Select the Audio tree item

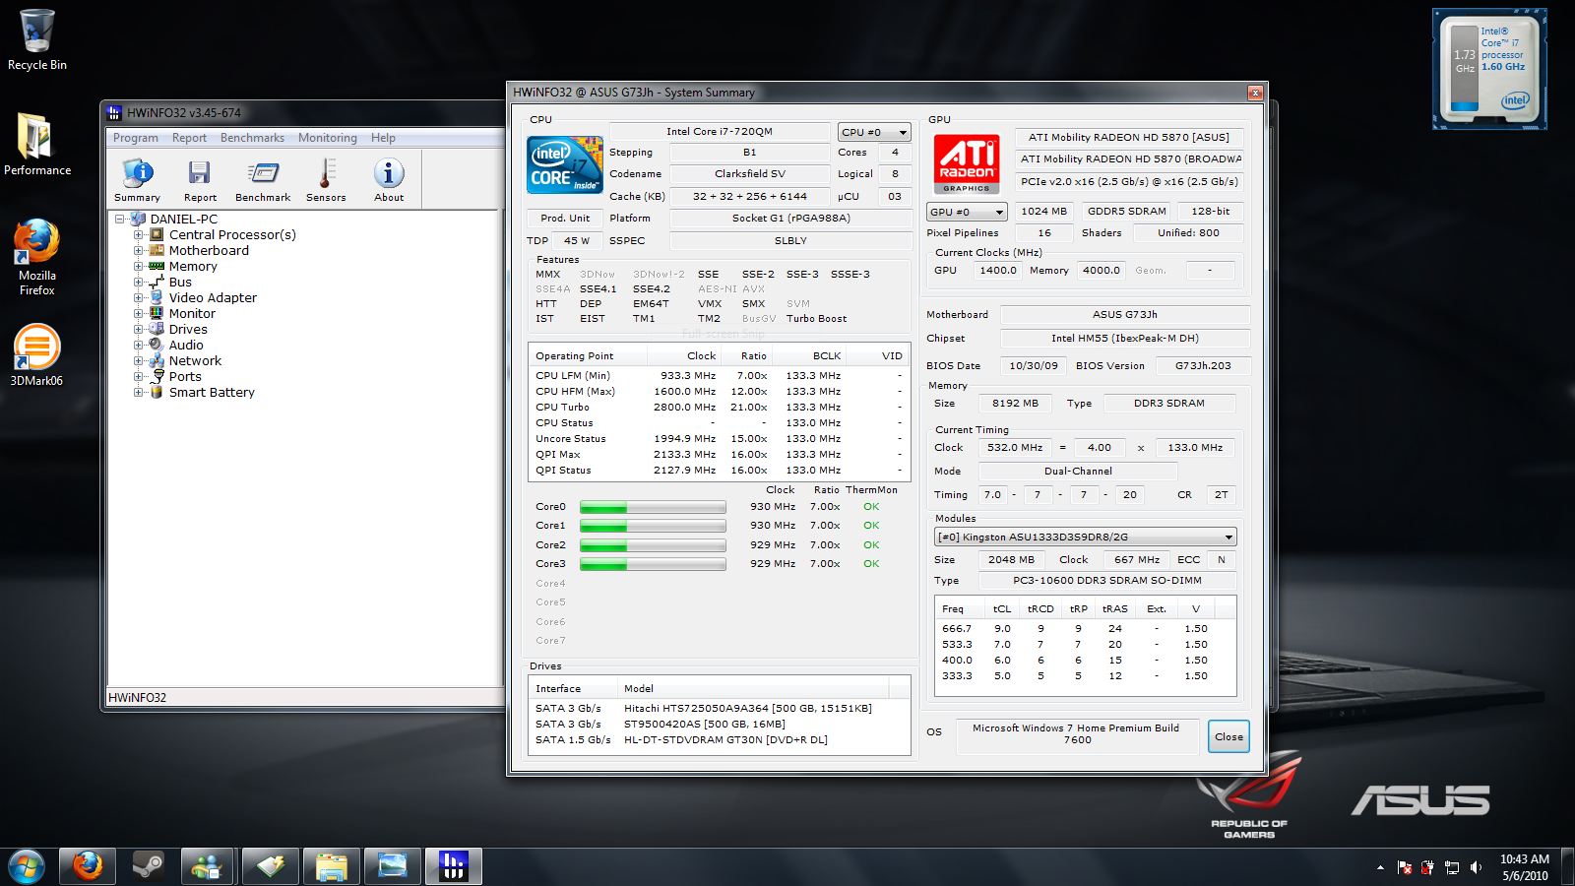[x=186, y=346]
